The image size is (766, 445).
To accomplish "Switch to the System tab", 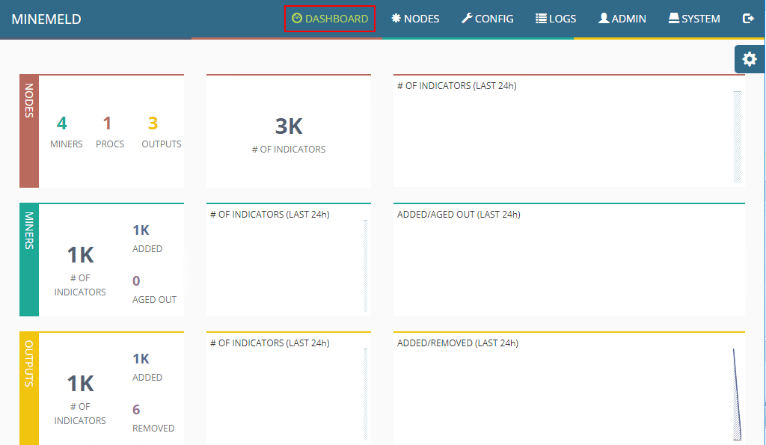I will point(694,19).
